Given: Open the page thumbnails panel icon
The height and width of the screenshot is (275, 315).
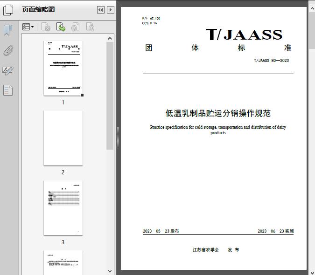Looking at the screenshot, I should [8, 10].
